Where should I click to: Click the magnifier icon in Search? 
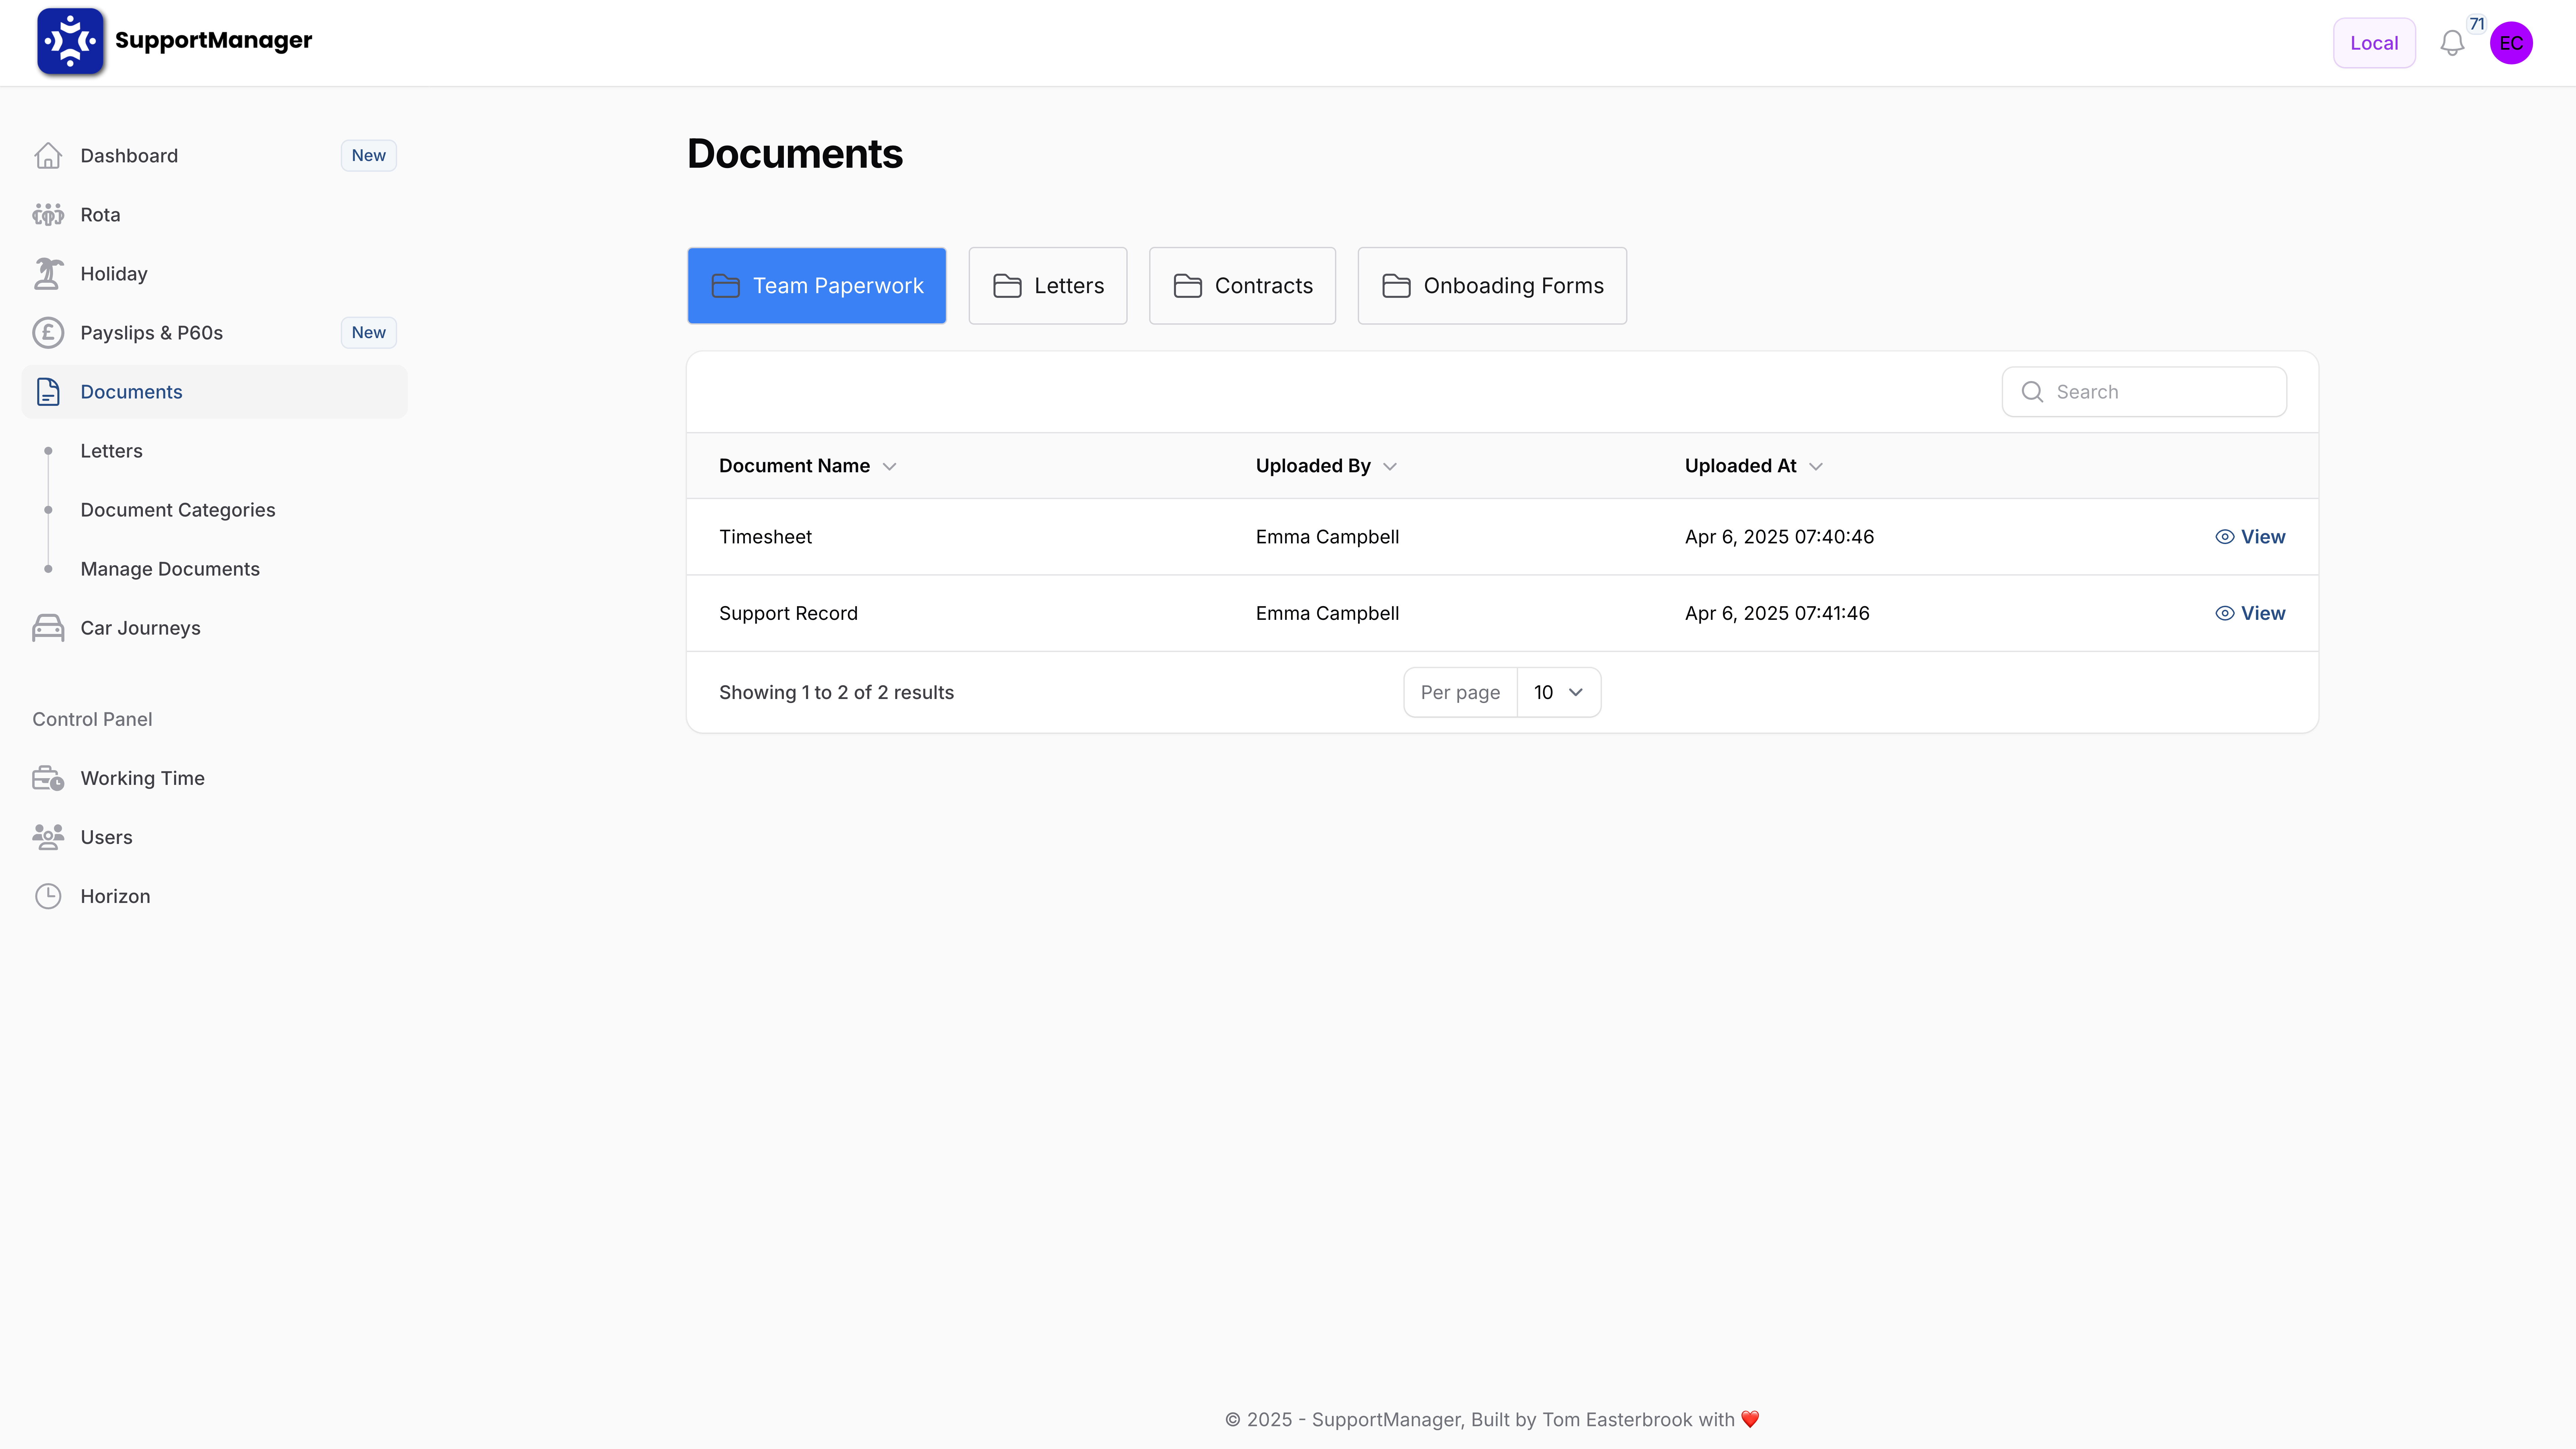pos(2032,392)
